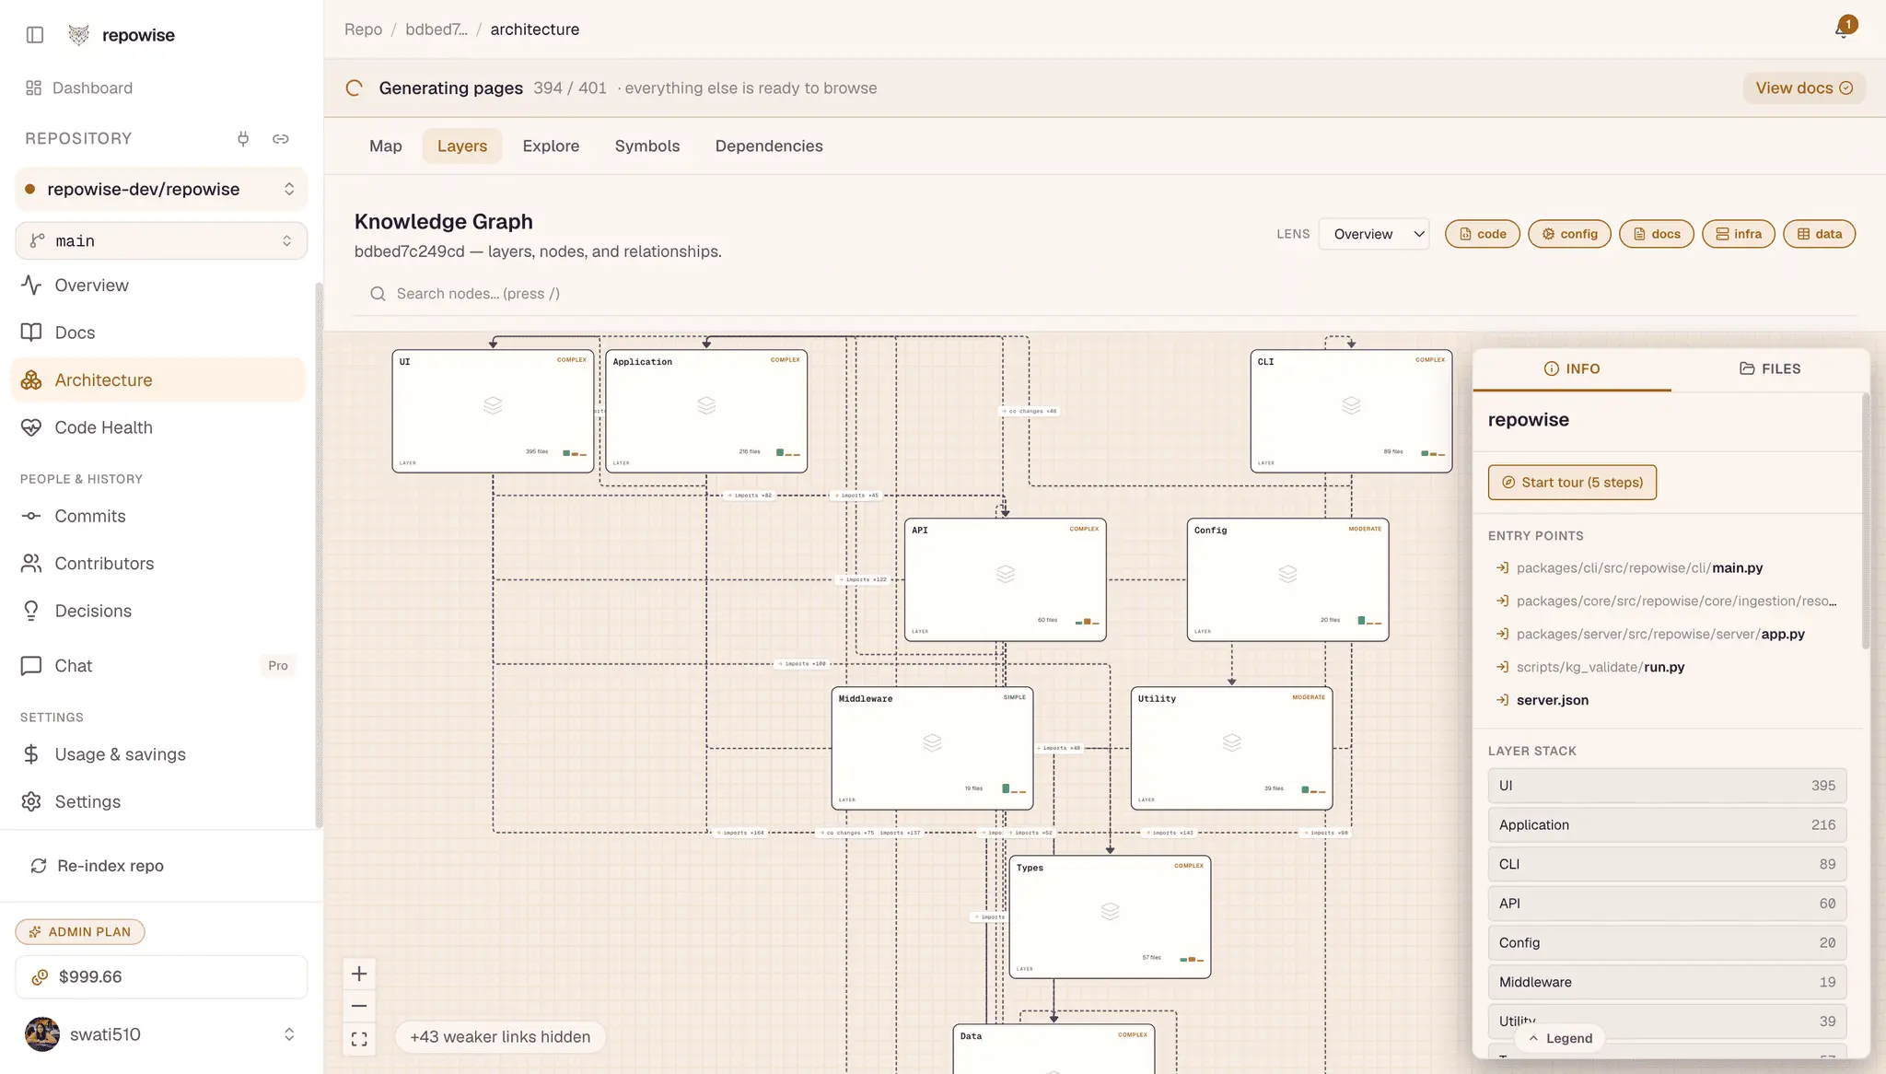This screenshot has width=1886, height=1074.
Task: Click the Repo breadcrumb link
Action: coord(363,29)
